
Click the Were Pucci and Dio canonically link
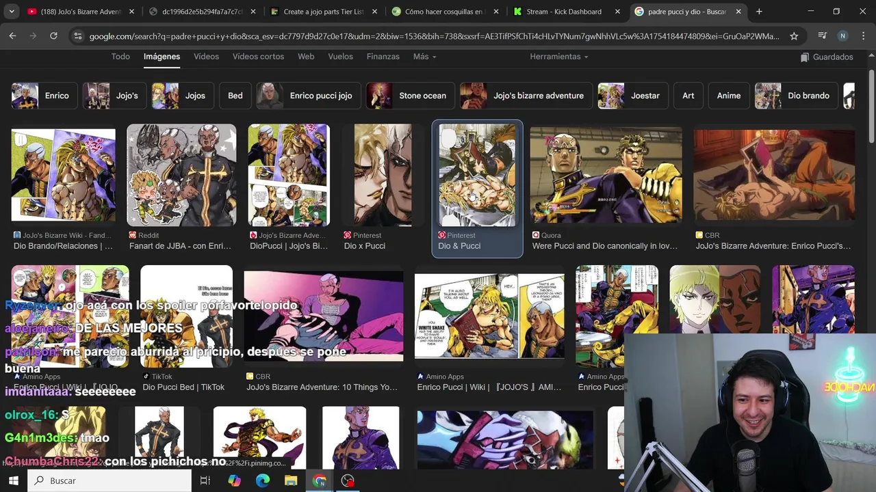[x=605, y=246]
